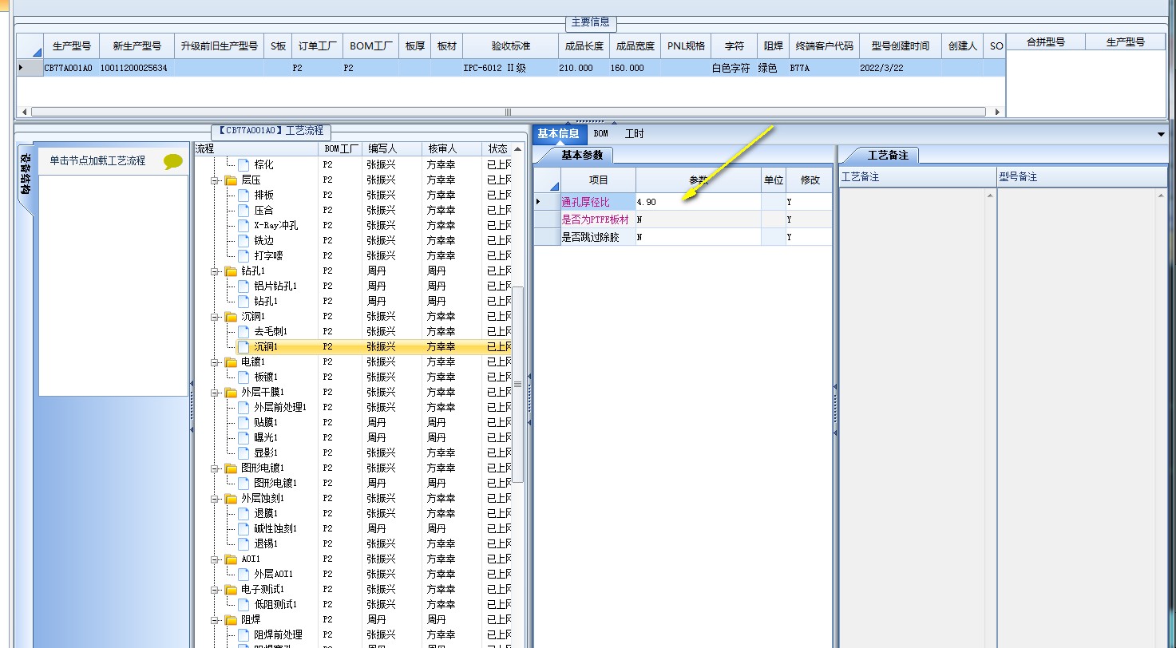Click the document icon beside 显影1

pyautogui.click(x=244, y=452)
